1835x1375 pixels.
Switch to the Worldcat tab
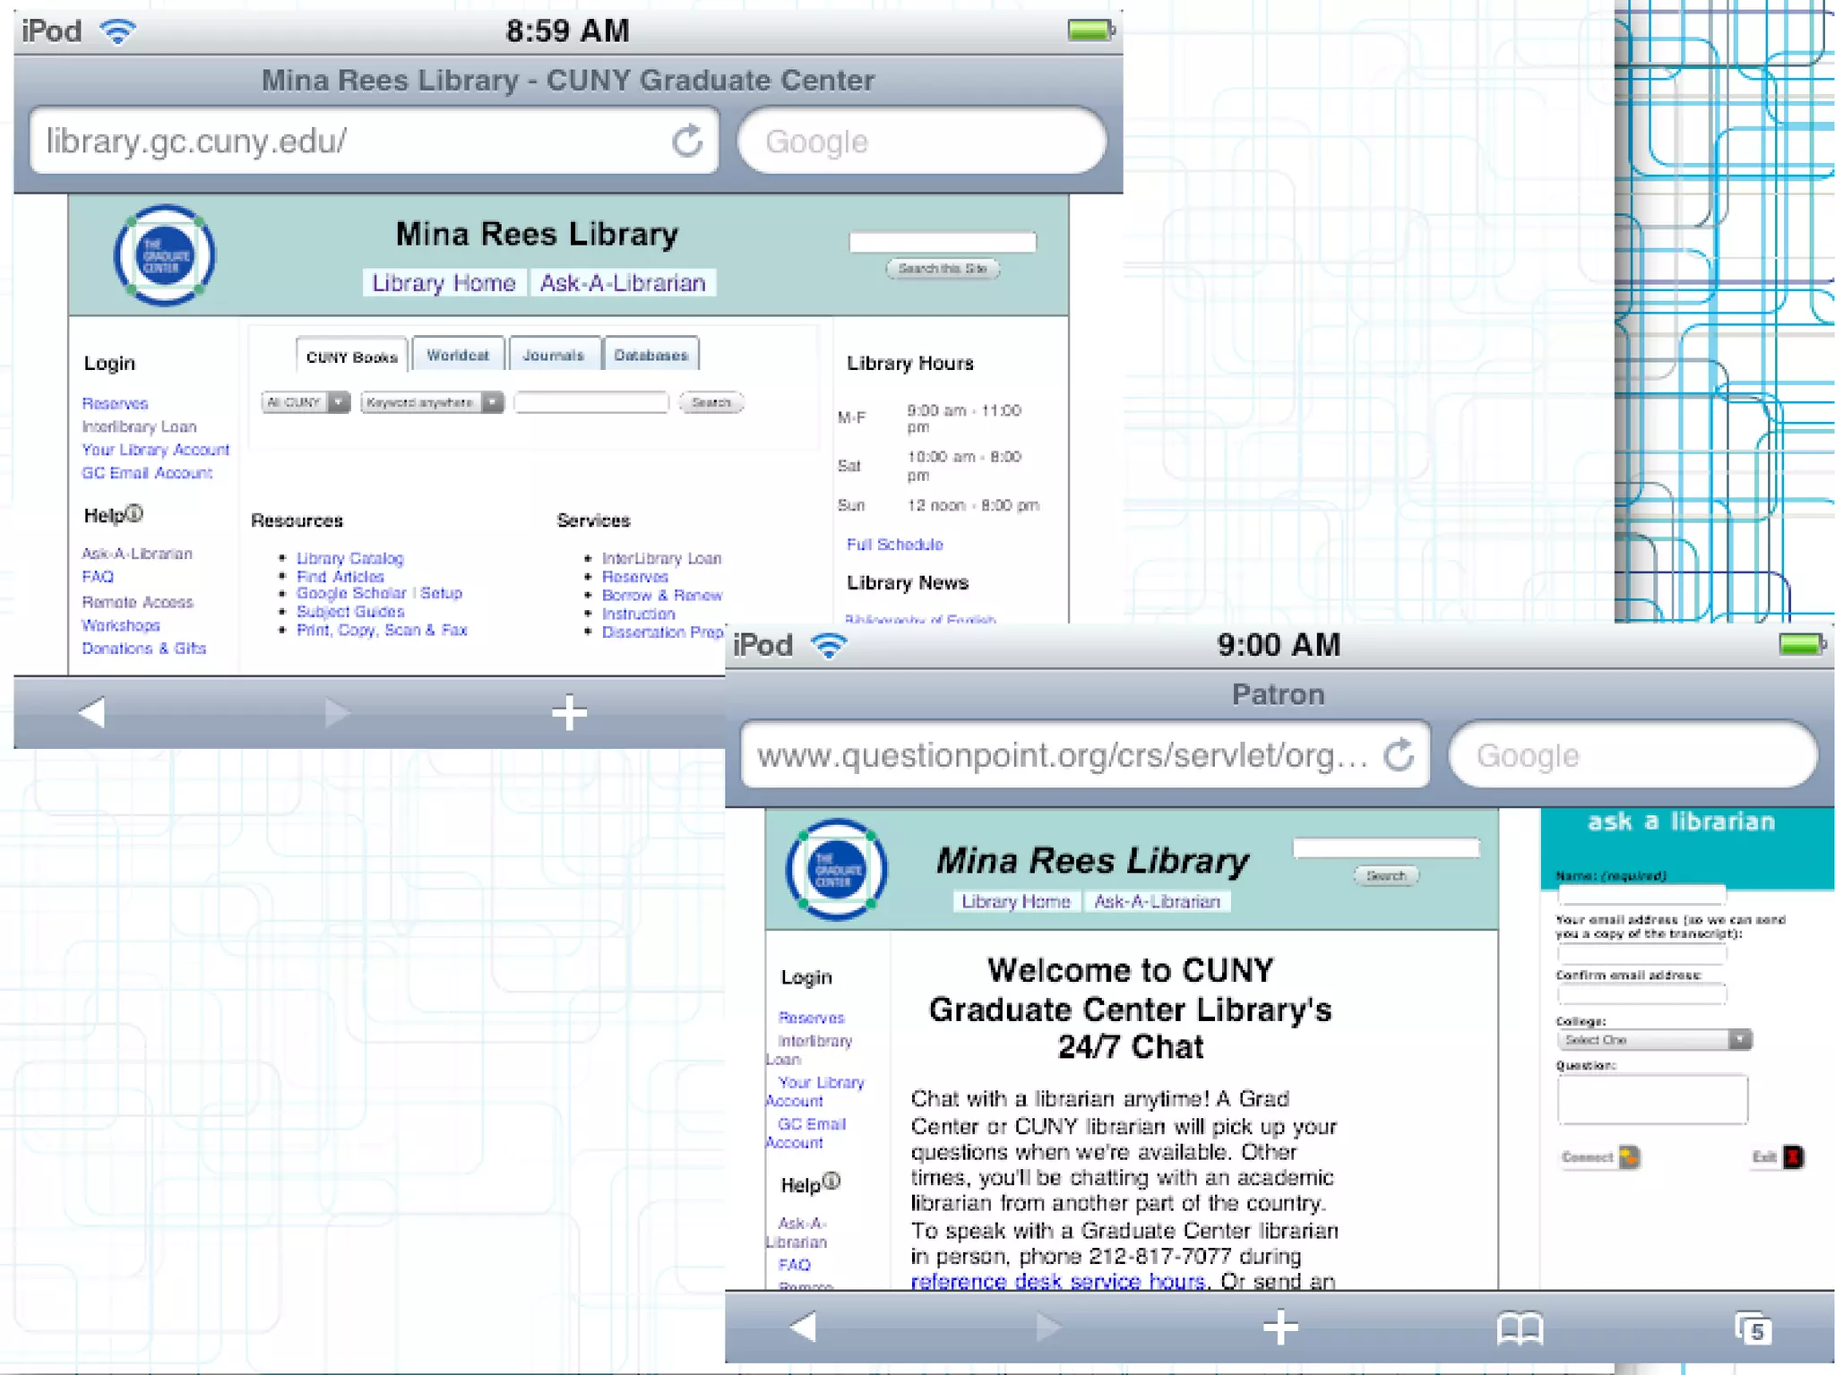(458, 355)
